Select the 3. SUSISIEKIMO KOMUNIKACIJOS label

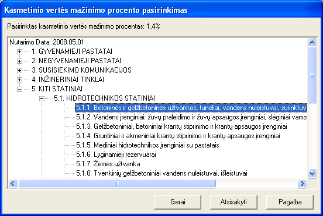tap(81, 70)
